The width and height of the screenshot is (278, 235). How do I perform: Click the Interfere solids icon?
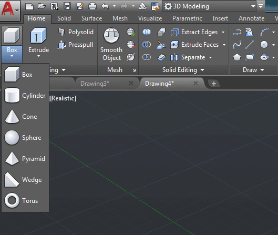(x=161, y=32)
